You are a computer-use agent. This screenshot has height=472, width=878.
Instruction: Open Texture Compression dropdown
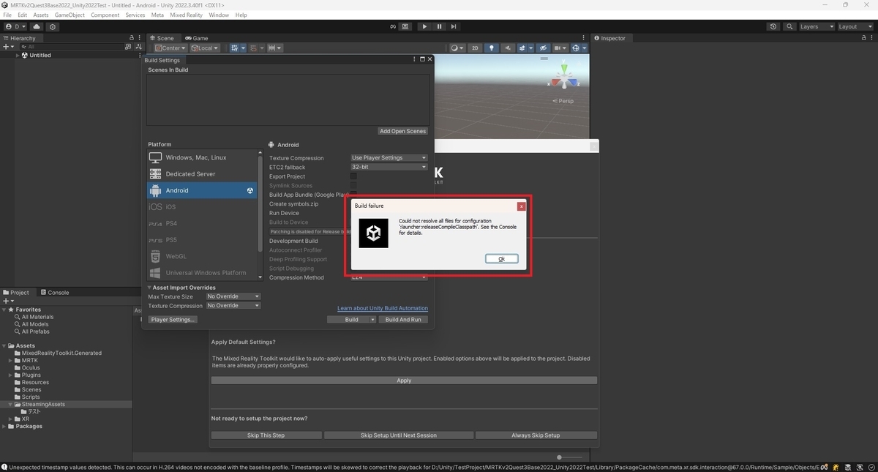click(389, 158)
